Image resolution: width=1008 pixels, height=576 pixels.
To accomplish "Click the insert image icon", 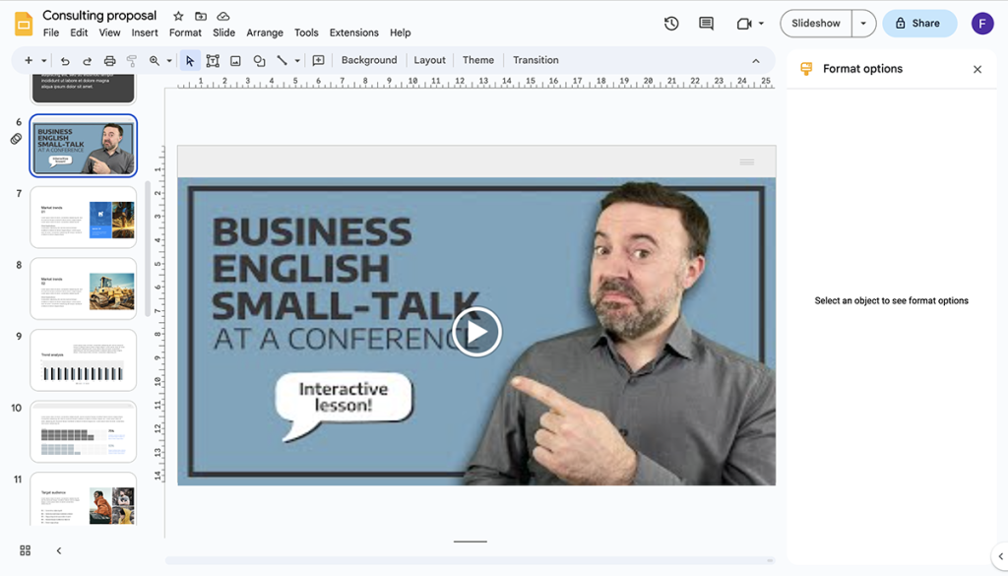I will 235,60.
